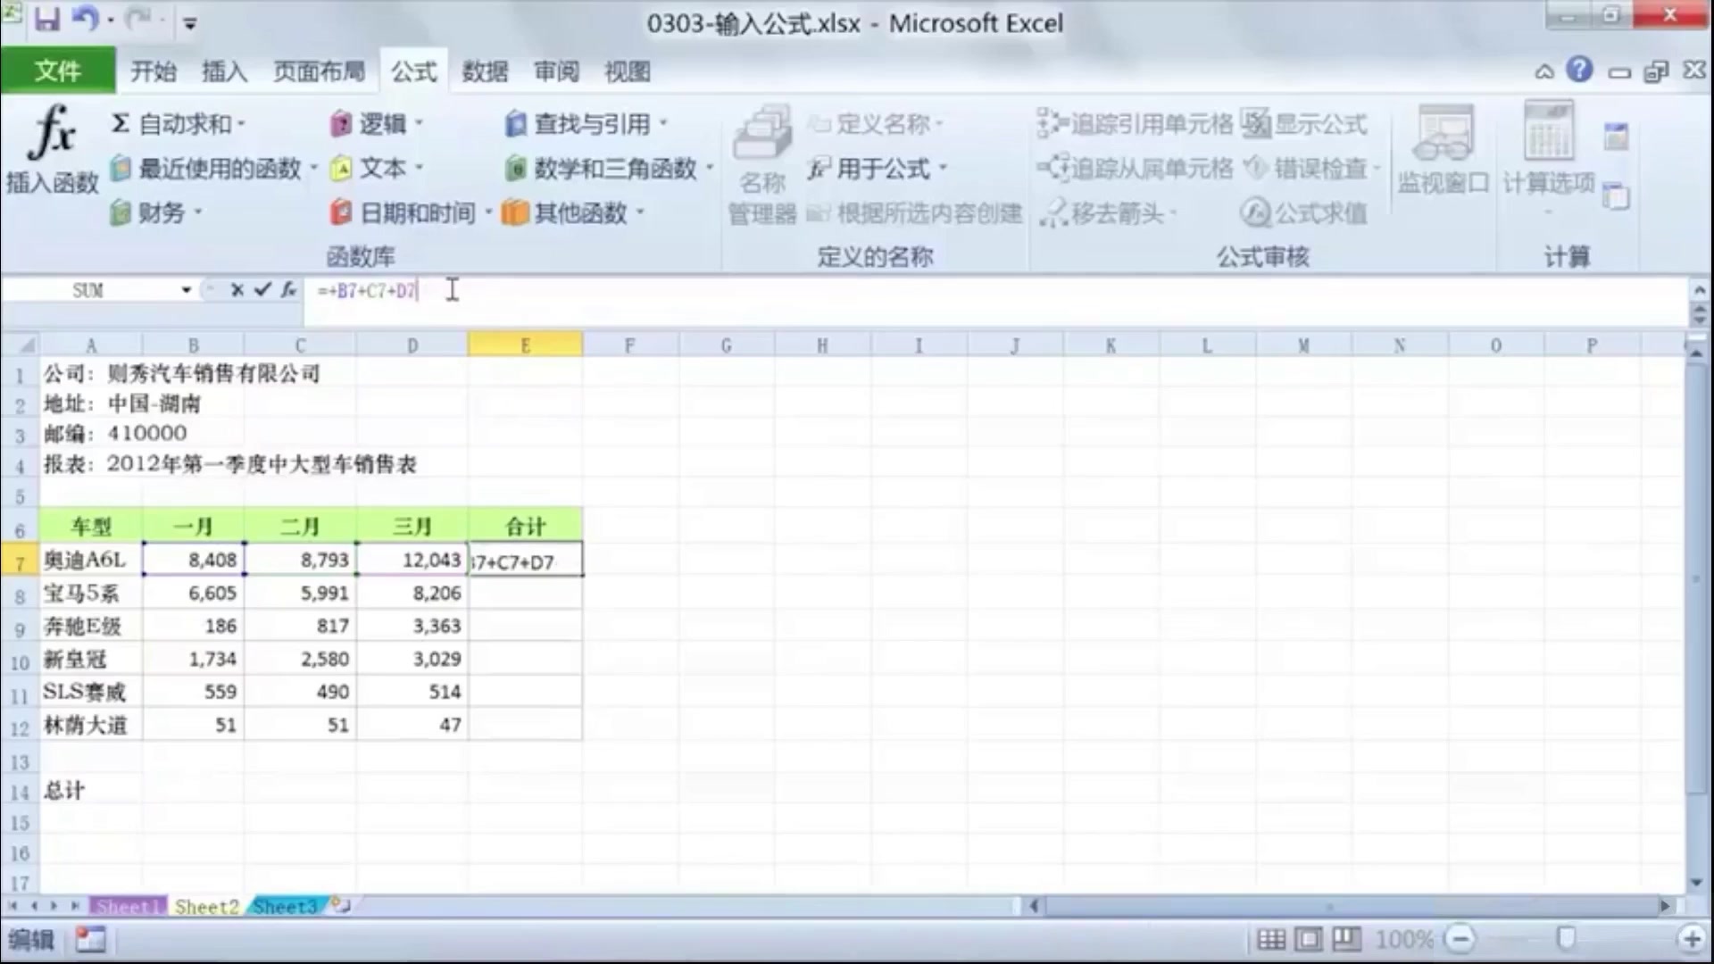This screenshot has width=1714, height=964.
Task: Save the workbook from quick access toolbar
Action: pos(47,20)
